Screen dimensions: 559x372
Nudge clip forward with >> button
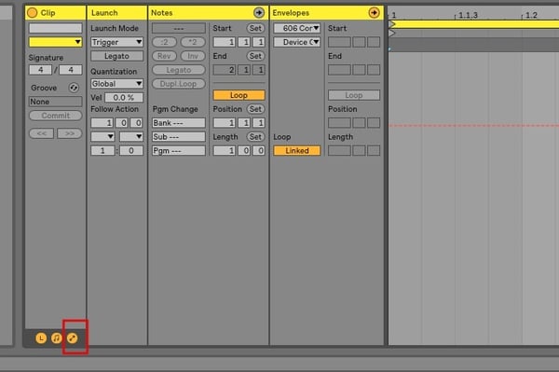coord(70,133)
